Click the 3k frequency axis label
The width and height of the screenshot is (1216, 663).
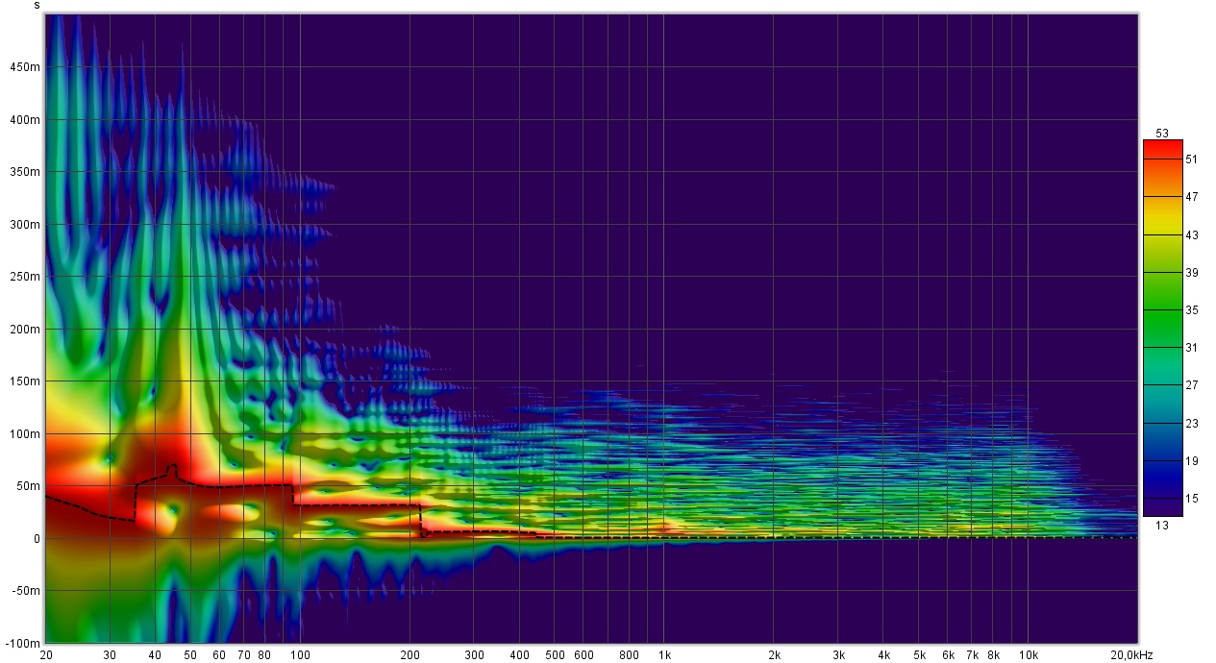838,655
